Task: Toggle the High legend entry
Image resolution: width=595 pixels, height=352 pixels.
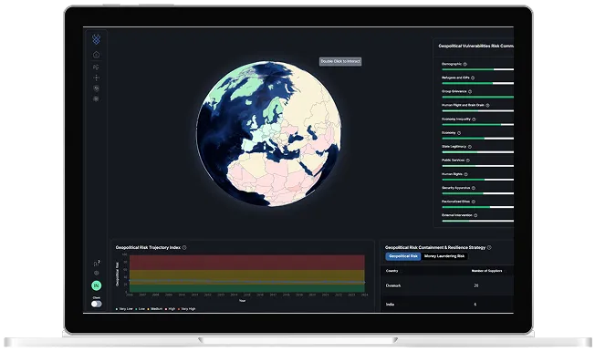Action: point(170,309)
